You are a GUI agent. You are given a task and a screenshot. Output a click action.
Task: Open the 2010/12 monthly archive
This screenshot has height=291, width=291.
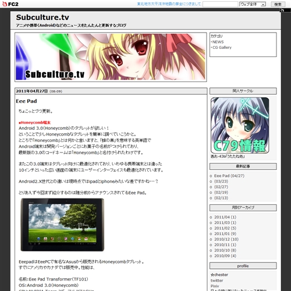226,239
